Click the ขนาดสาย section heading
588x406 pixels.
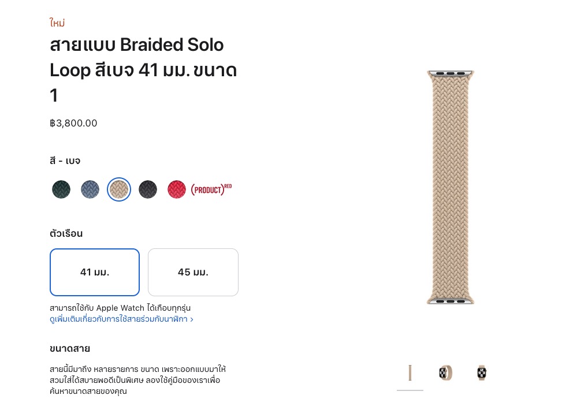coord(70,348)
